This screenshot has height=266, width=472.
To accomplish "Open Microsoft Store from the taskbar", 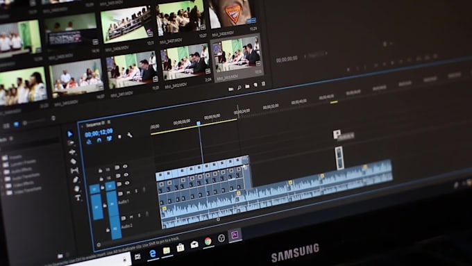I will click(180, 247).
